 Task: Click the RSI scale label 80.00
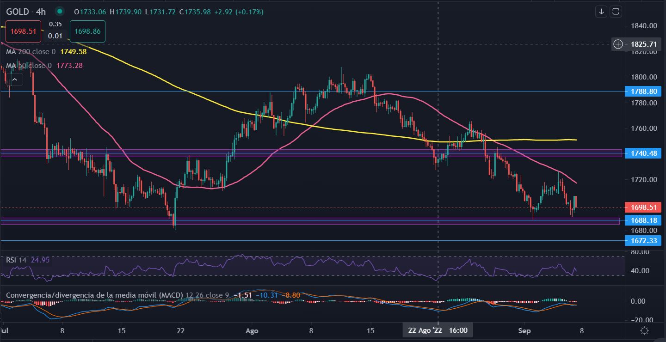[x=641, y=252]
